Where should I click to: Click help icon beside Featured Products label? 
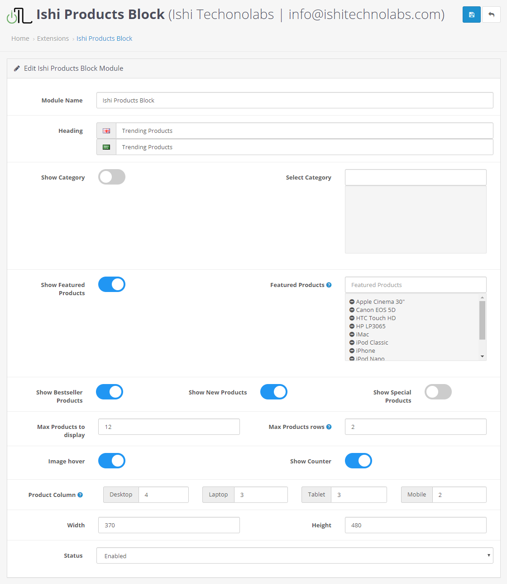click(329, 285)
